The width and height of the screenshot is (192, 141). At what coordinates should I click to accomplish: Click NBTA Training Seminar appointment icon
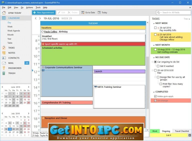click(96, 87)
